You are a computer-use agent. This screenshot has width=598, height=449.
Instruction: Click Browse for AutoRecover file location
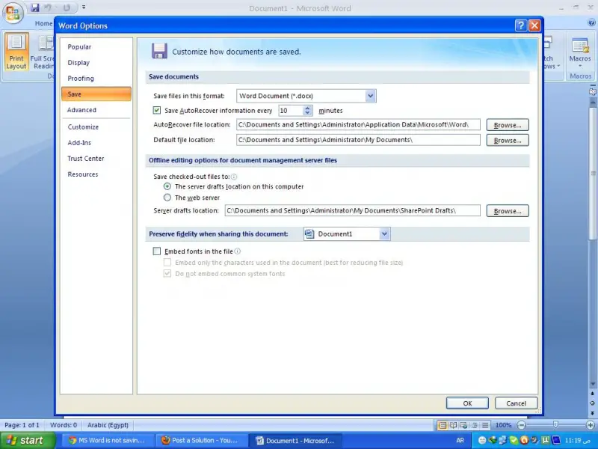[x=508, y=125]
